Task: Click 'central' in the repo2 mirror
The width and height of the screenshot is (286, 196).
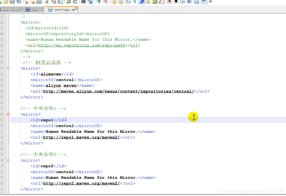Action: pos(65,172)
